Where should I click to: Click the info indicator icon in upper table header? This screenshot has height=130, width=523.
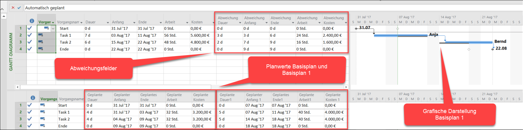(32, 21)
